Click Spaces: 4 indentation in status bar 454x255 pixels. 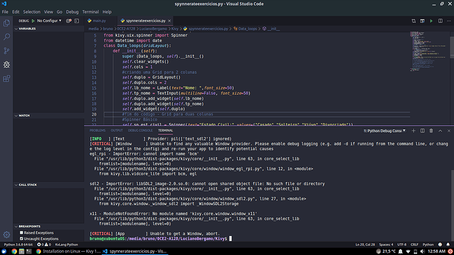click(x=386, y=244)
